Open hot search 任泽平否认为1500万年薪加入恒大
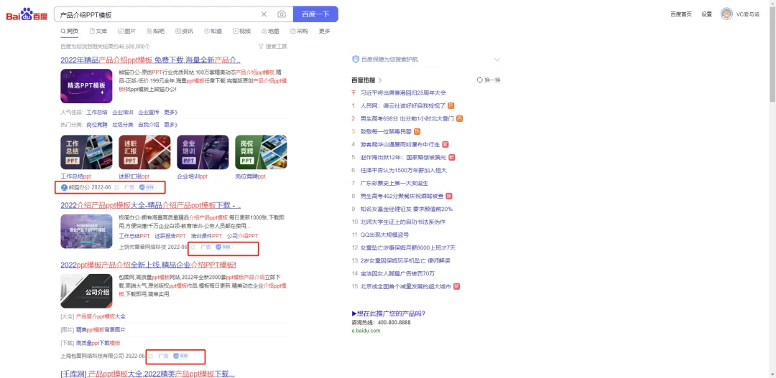776x378 pixels. (403, 170)
